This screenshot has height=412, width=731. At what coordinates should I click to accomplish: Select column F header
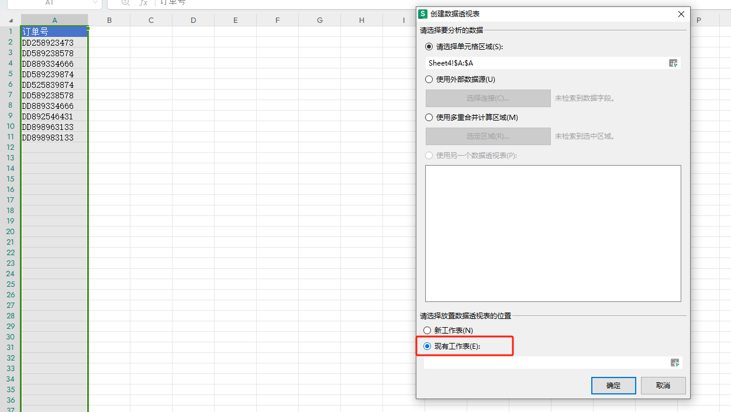pyautogui.click(x=277, y=20)
